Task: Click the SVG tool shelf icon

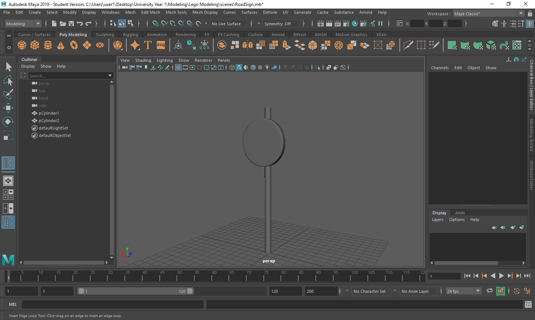Action: 161,45
